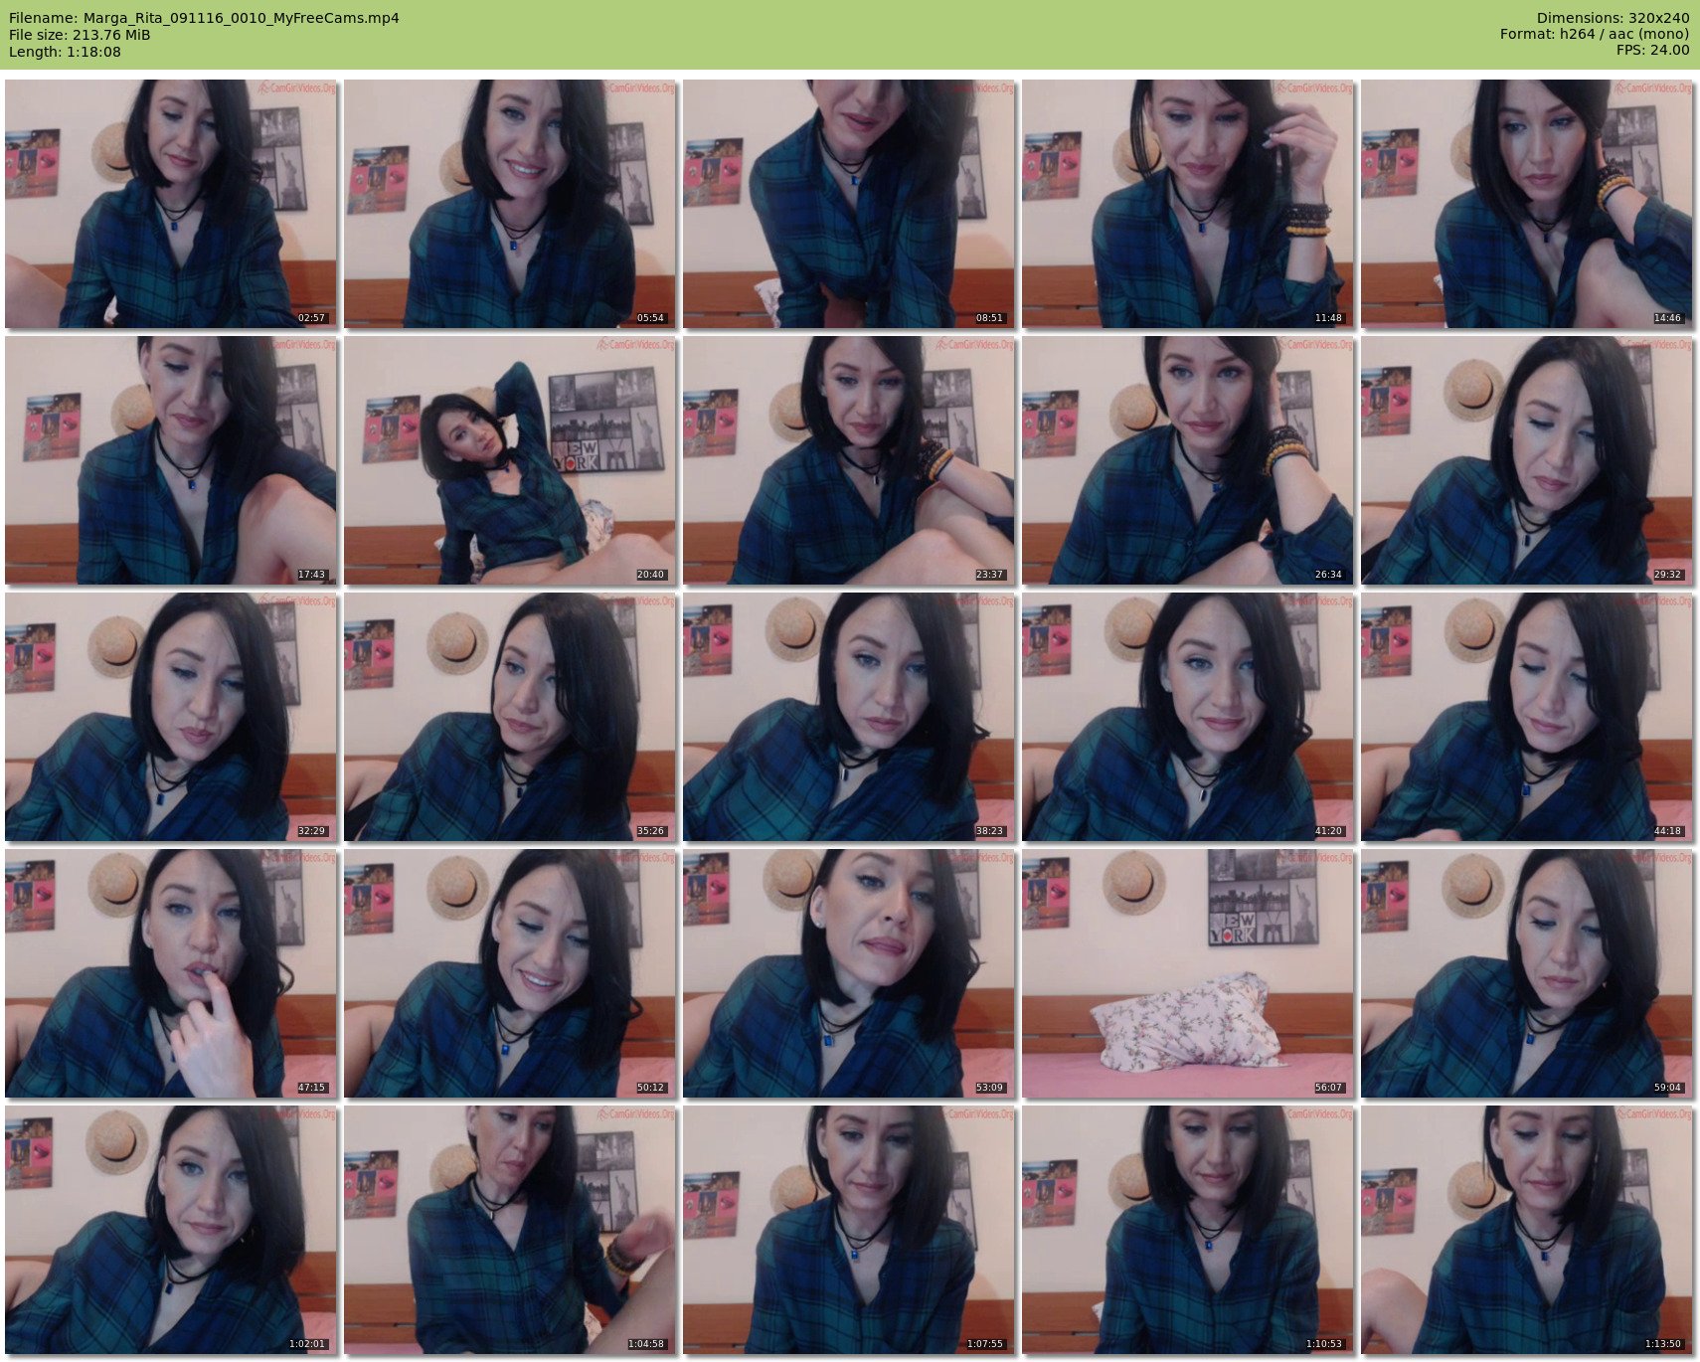The image size is (1700, 1362).
Task: Click the Dimensions 320x240 label
Action: pos(1613,18)
